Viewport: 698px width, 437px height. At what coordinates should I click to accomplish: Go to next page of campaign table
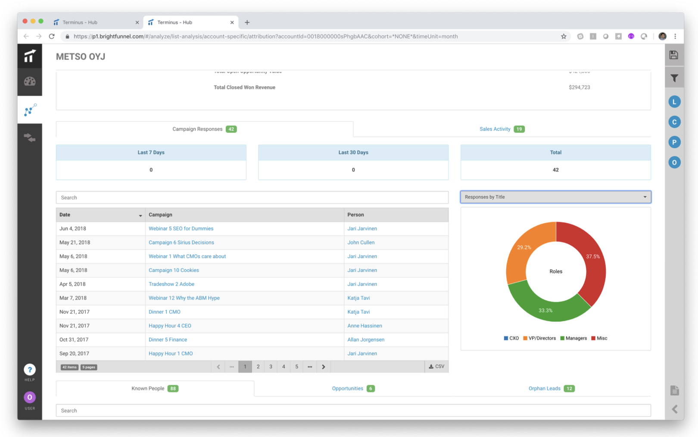tap(324, 367)
